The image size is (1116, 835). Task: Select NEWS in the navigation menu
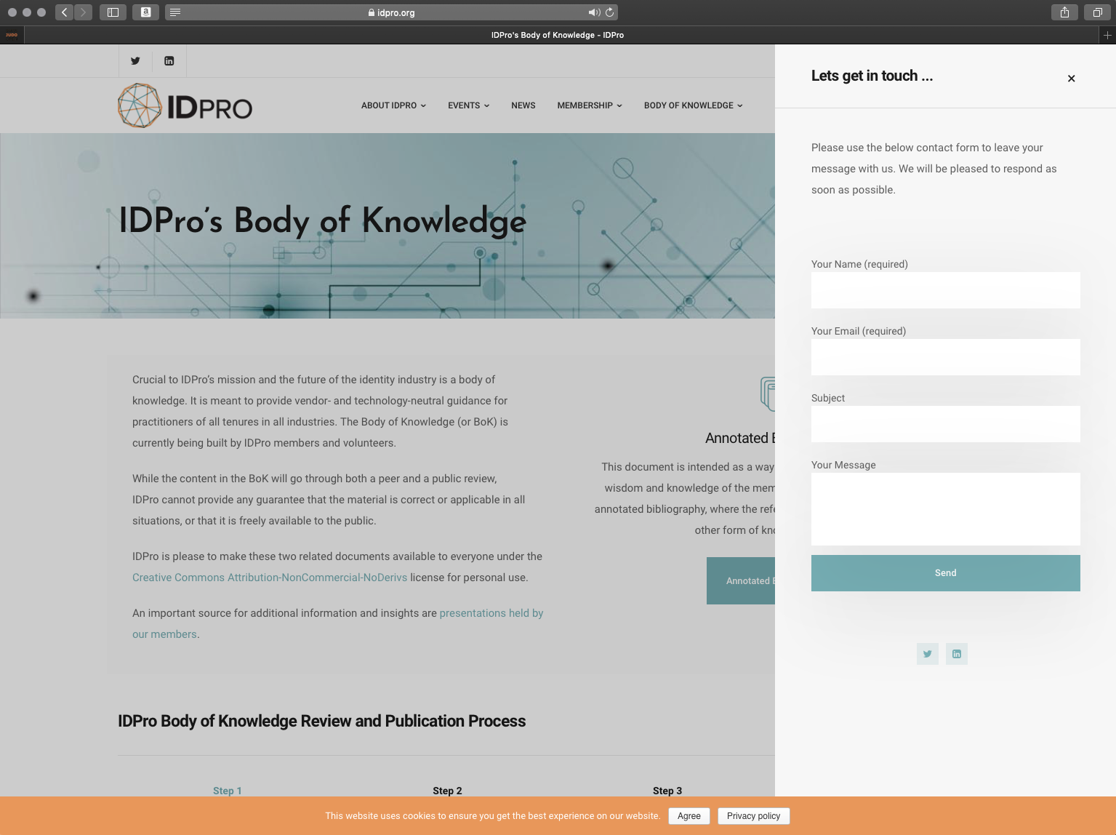[523, 105]
